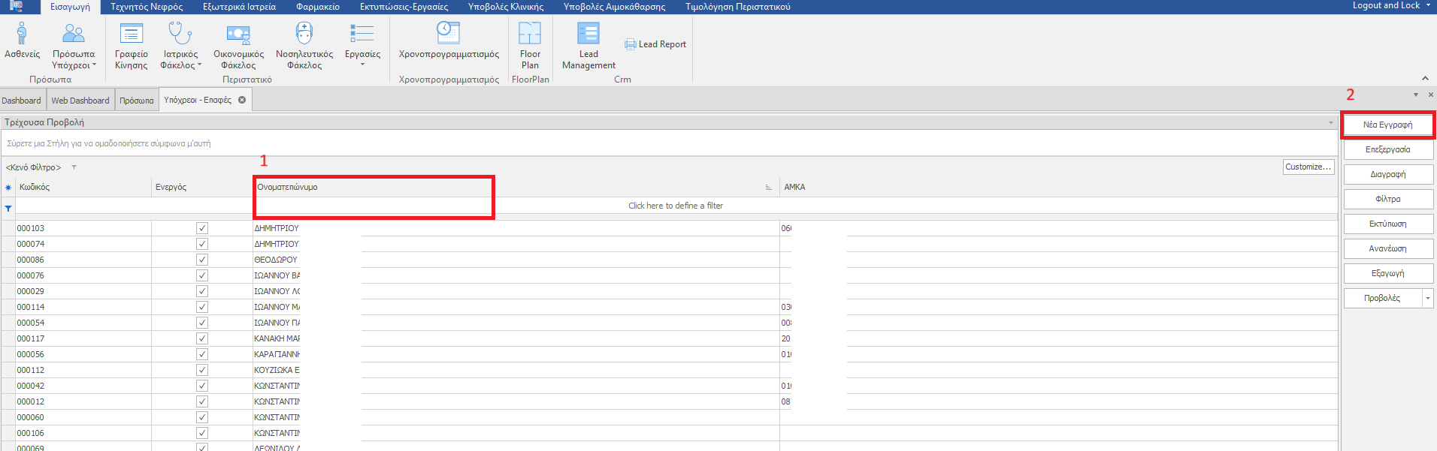Collapse the ribbon with the chevron arrow
Image resolution: width=1437 pixels, height=451 pixels.
coord(1425,79)
